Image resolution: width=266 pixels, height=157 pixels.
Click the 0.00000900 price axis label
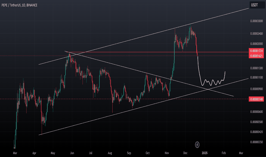257,89
